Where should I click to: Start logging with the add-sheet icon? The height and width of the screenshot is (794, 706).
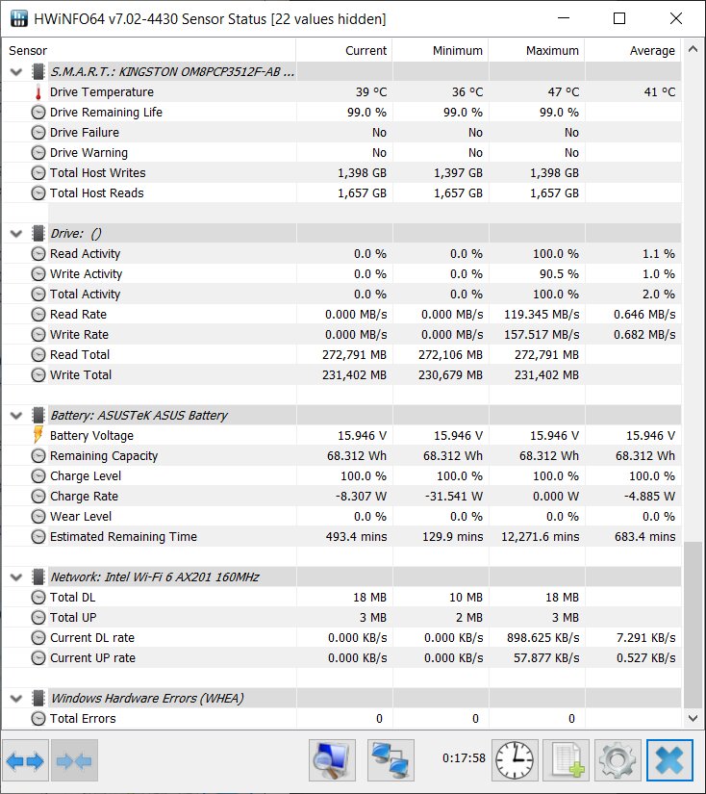566,760
